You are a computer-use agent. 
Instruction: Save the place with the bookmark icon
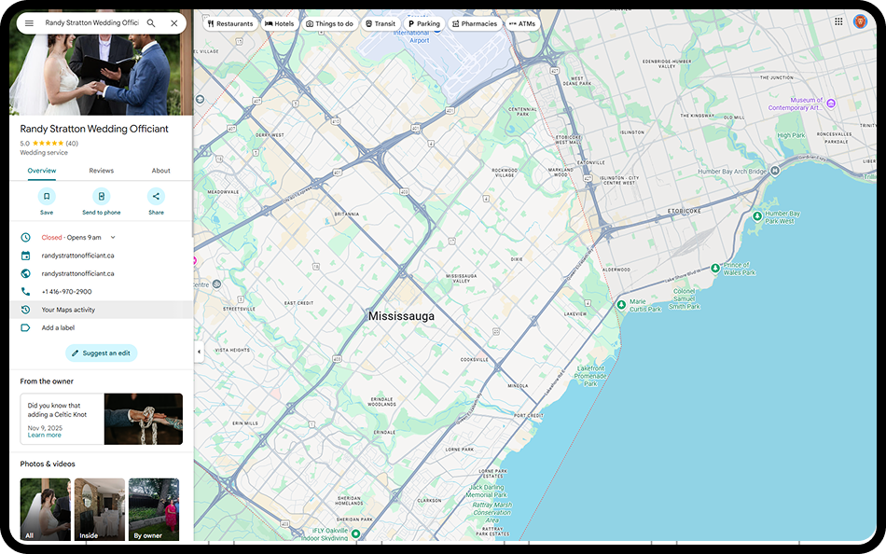point(47,196)
